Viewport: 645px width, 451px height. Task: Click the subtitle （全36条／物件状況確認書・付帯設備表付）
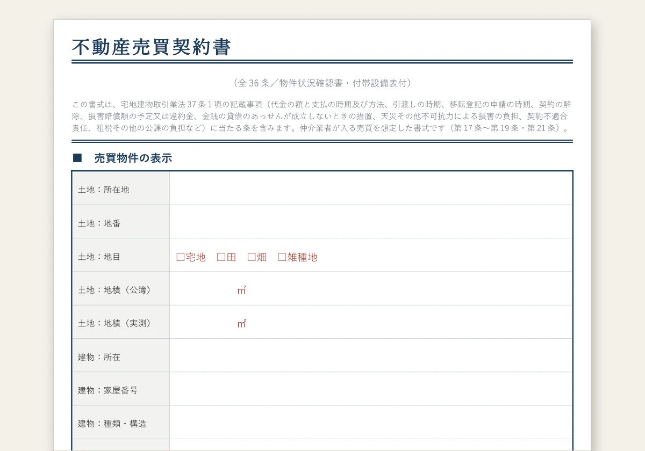tap(322, 83)
